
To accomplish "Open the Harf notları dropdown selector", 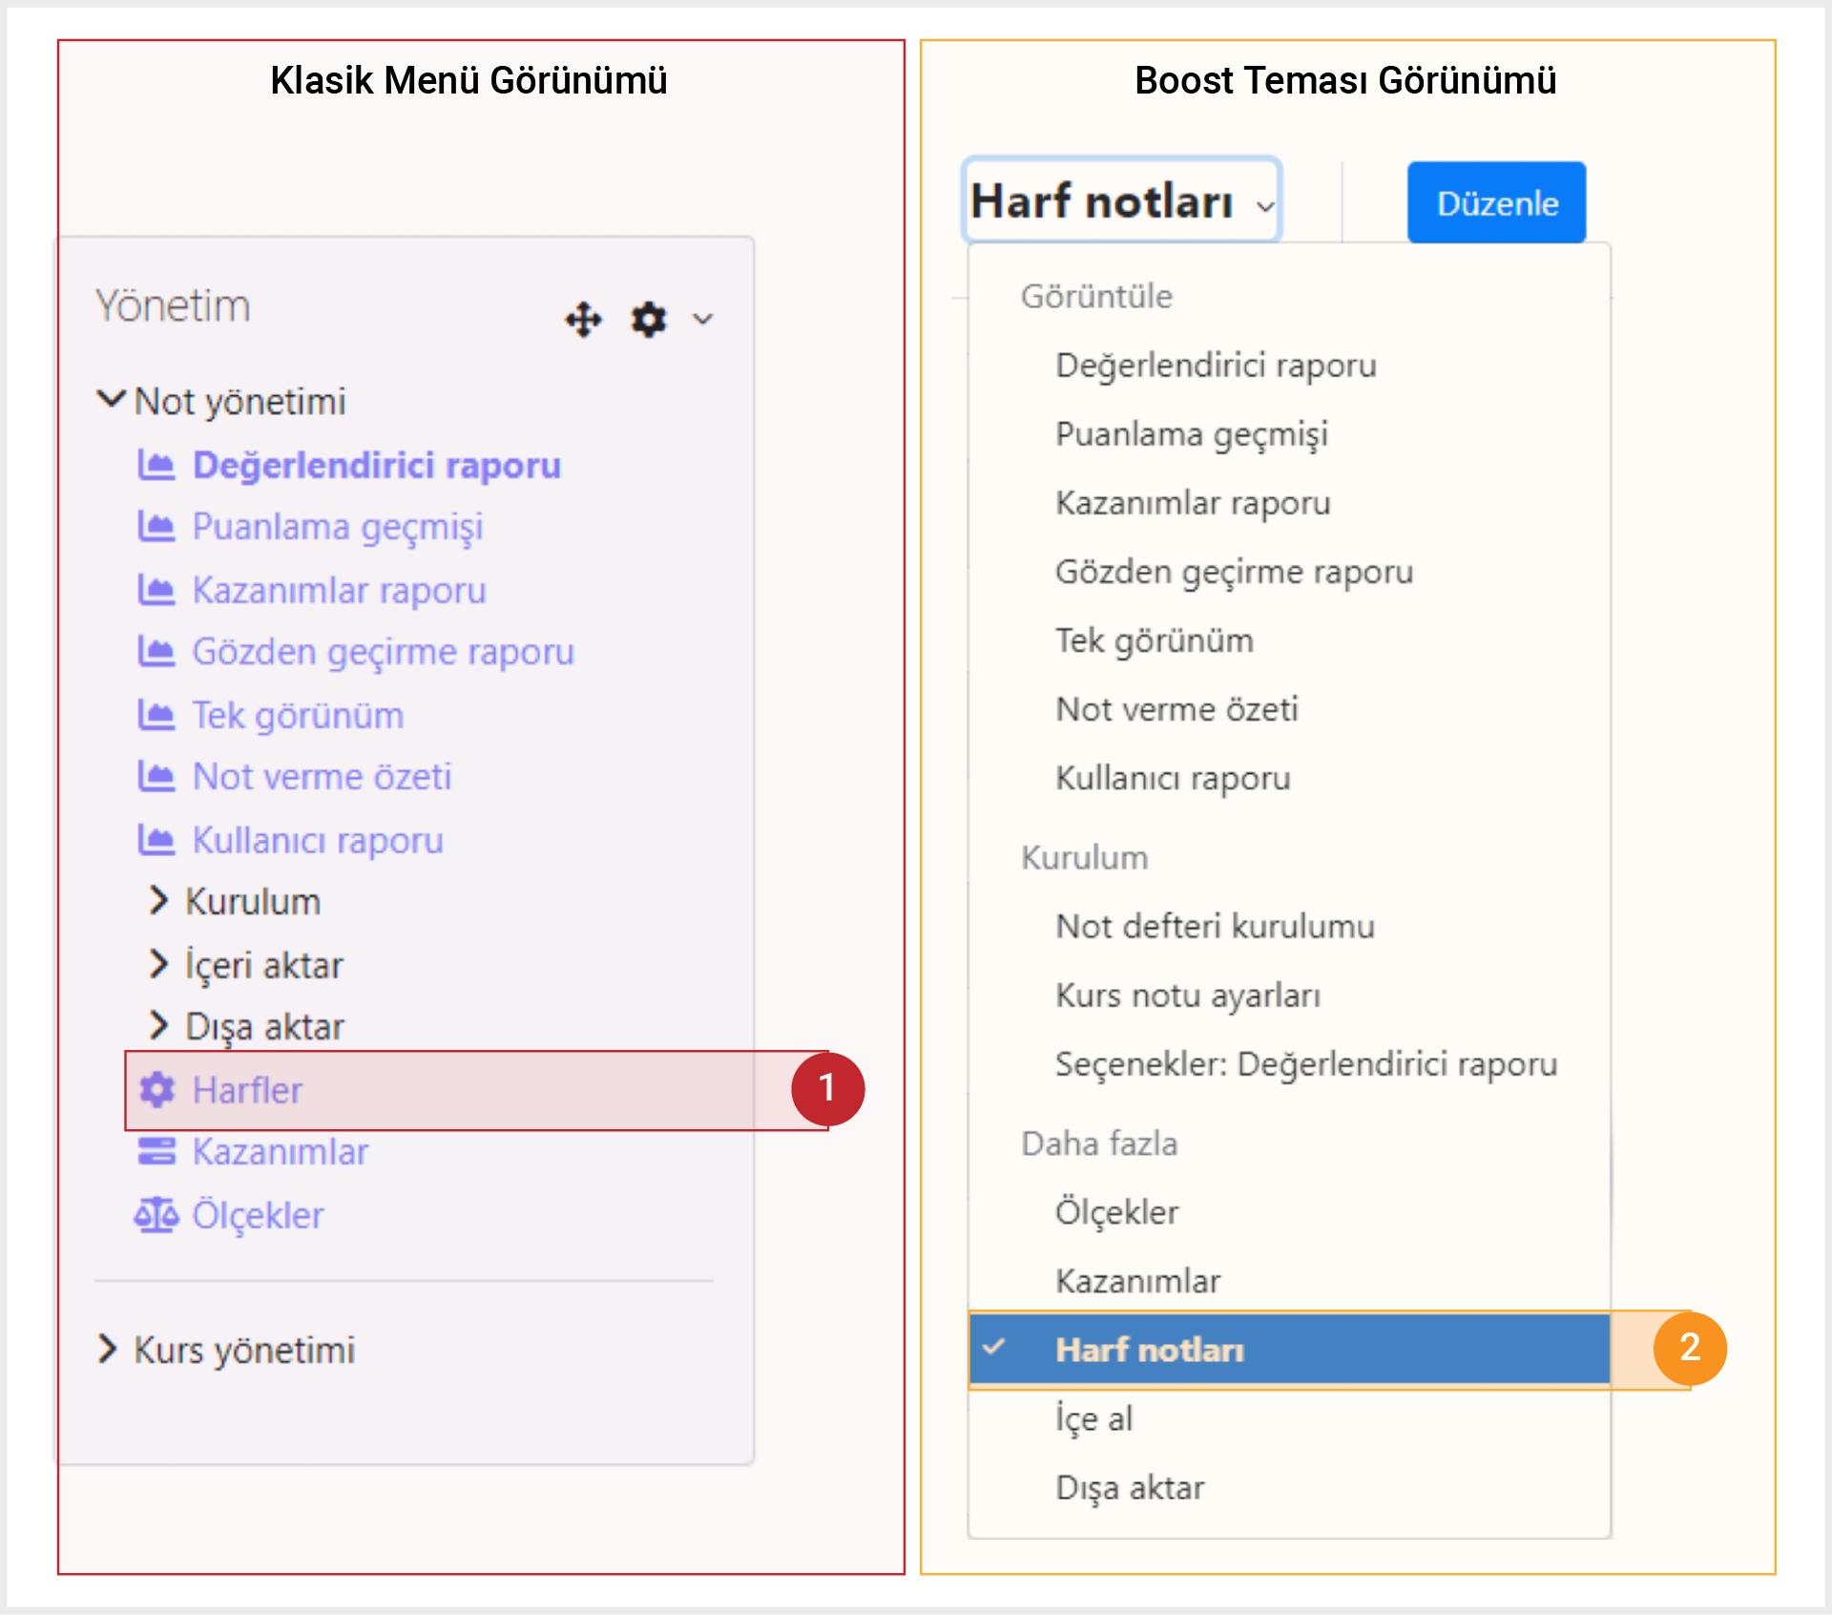I will tap(1122, 200).
